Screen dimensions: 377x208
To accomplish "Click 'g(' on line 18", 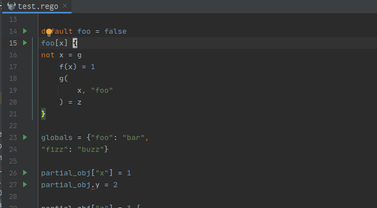I will (x=64, y=79).
